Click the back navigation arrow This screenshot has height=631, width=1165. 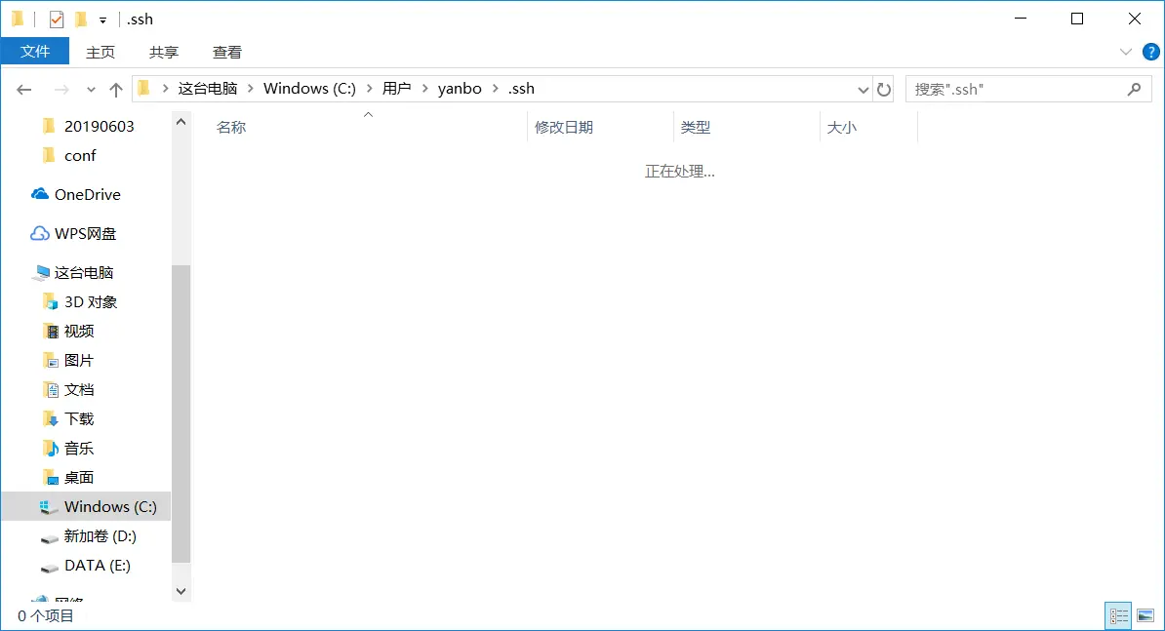click(x=24, y=89)
